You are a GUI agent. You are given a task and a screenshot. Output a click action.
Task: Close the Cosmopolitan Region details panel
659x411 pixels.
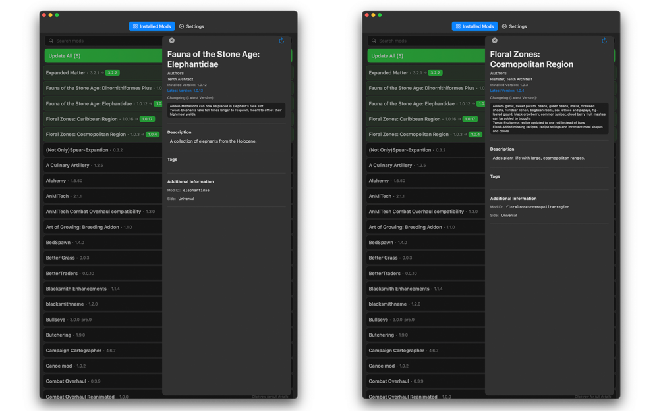click(x=495, y=41)
